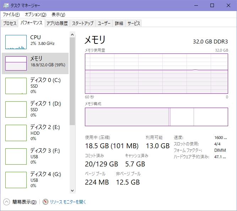This screenshot has width=237, height=211.
Task: Select ディスク 1 (D:) graph thumbnail
Action: [16, 109]
